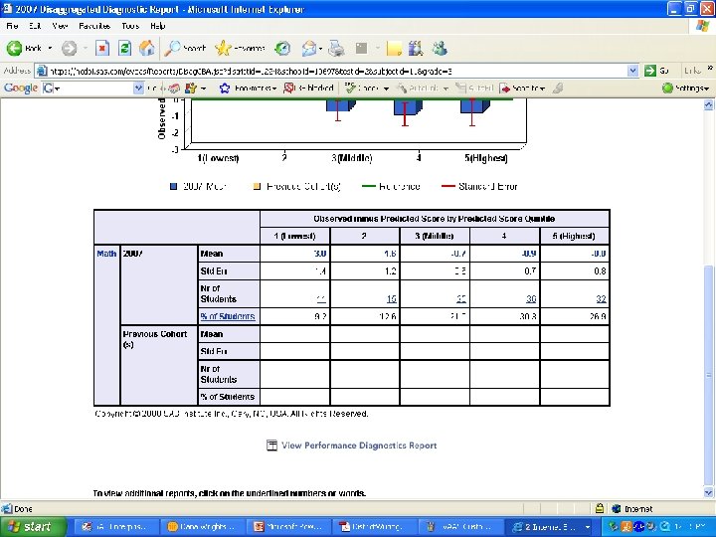The image size is (716, 537).
Task: Click the % of Students link
Action: 228,316
